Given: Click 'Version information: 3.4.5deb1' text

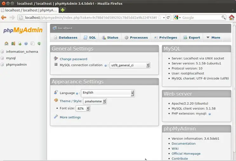Looking at the screenshot, I should (195, 138).
